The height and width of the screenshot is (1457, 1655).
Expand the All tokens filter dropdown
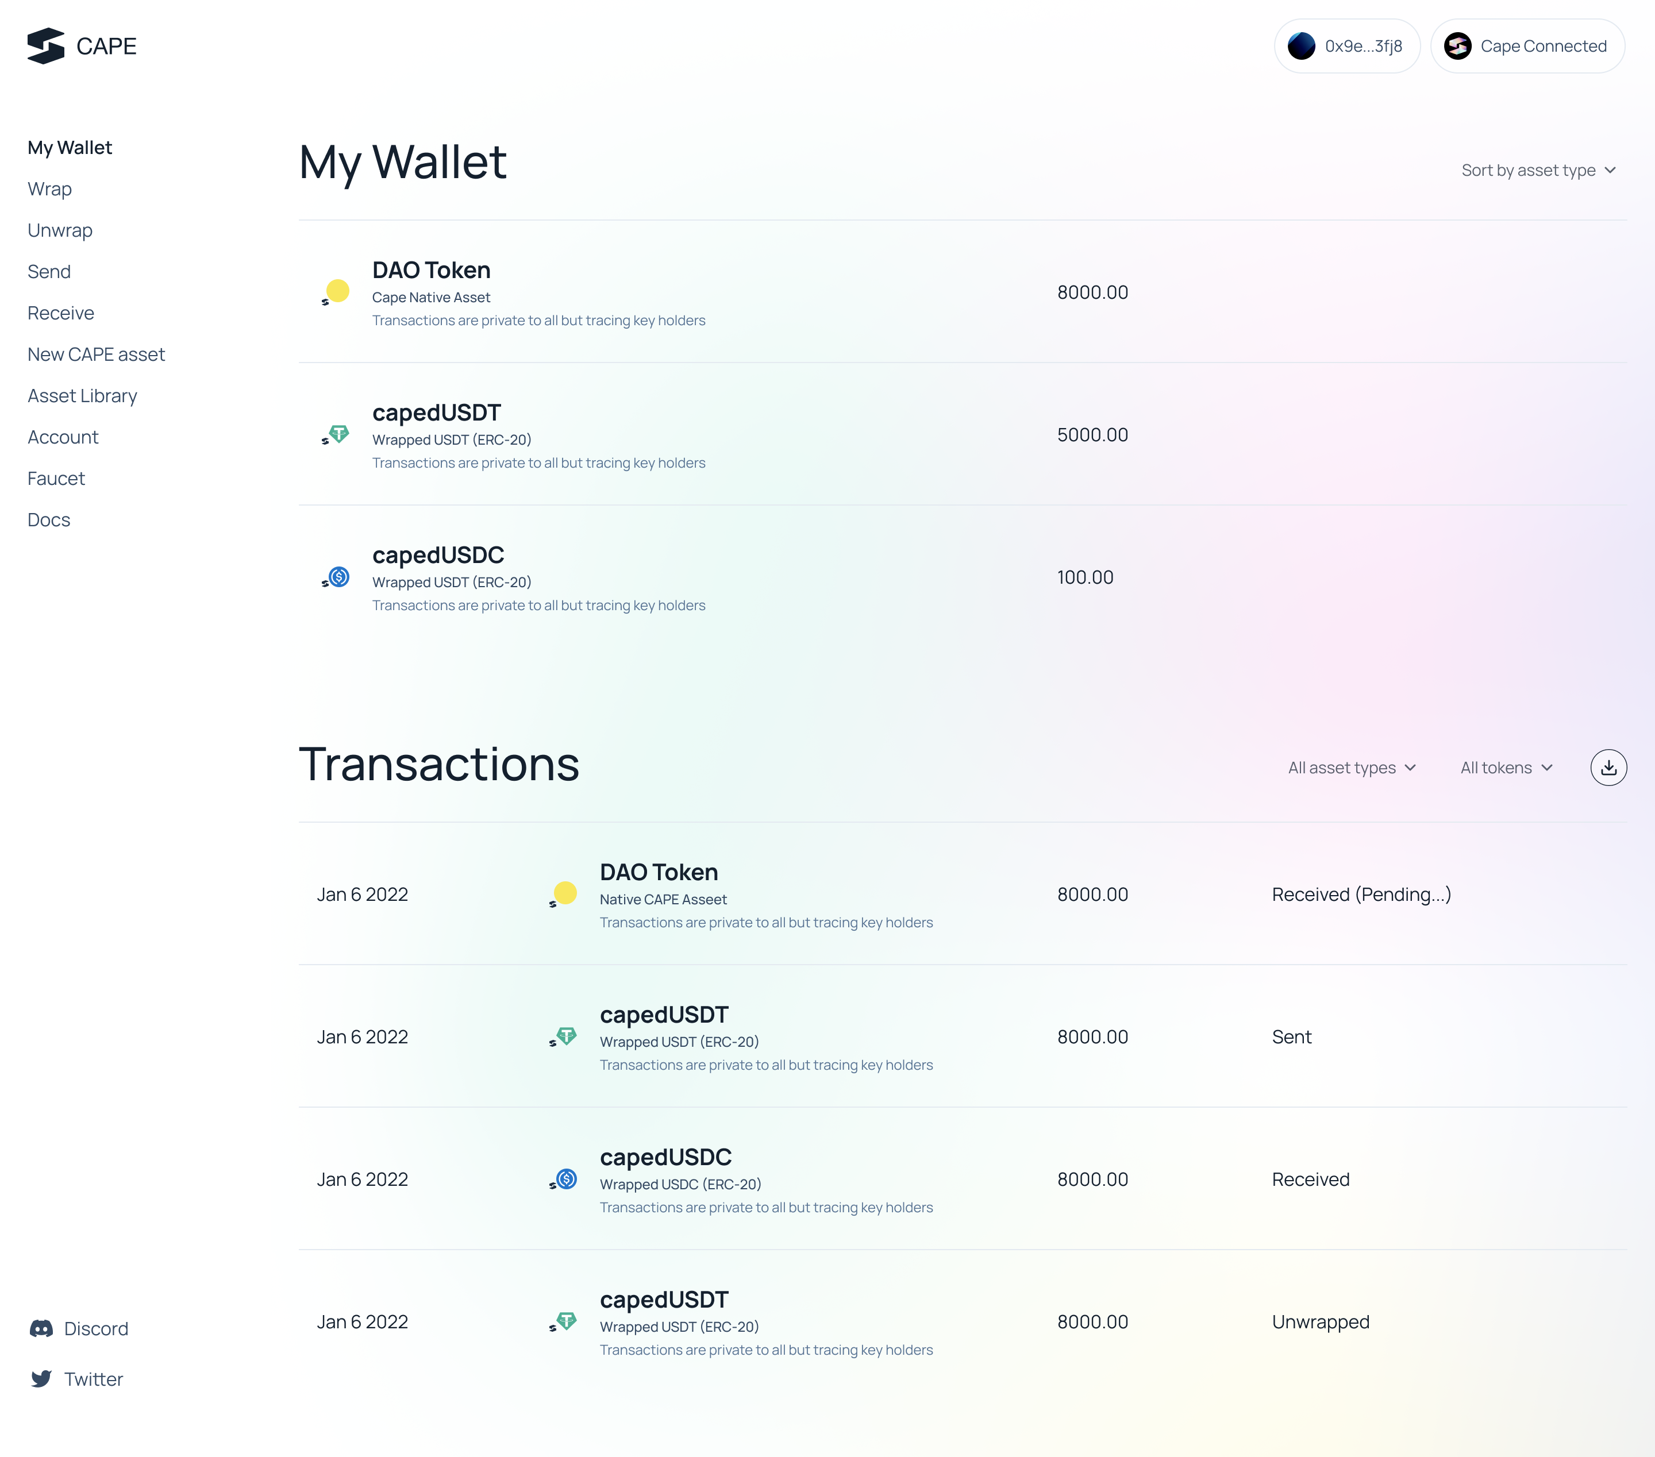(1506, 766)
